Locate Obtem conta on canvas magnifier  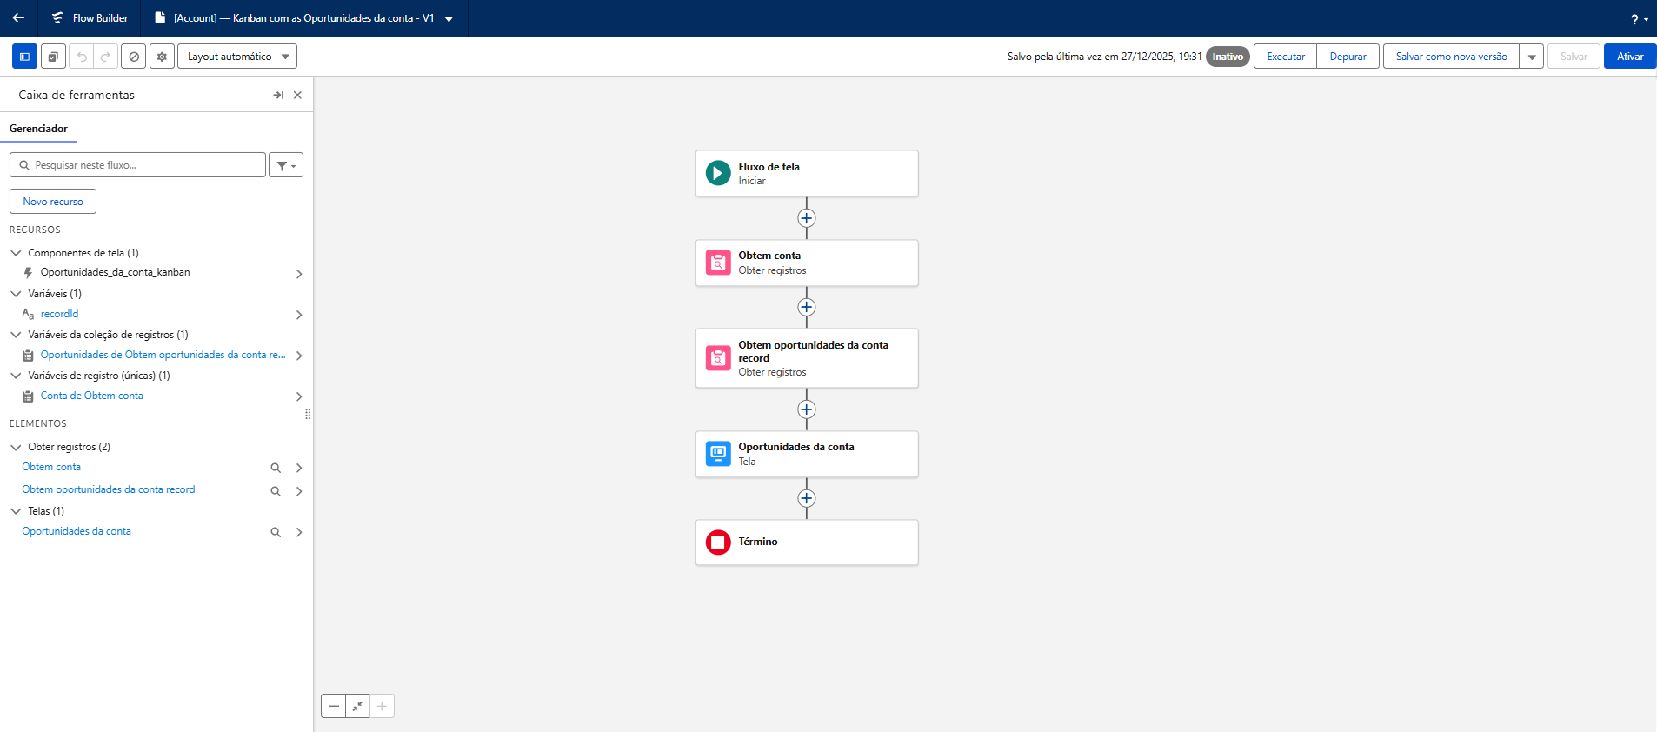click(x=276, y=468)
